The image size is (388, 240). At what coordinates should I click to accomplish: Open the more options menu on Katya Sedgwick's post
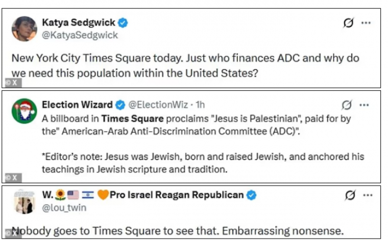(x=366, y=23)
